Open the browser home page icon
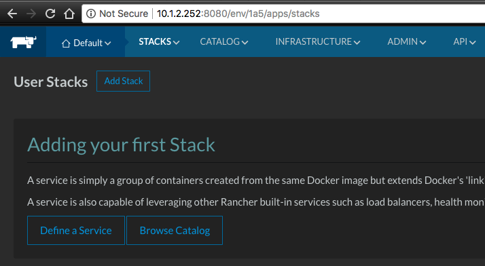 [x=69, y=14]
